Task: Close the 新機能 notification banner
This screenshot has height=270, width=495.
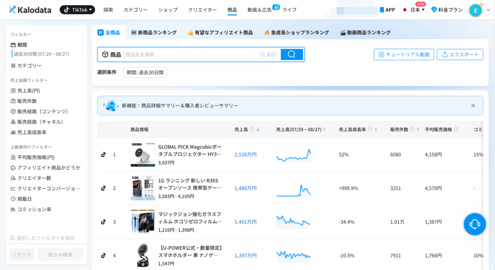Action: pos(473,105)
